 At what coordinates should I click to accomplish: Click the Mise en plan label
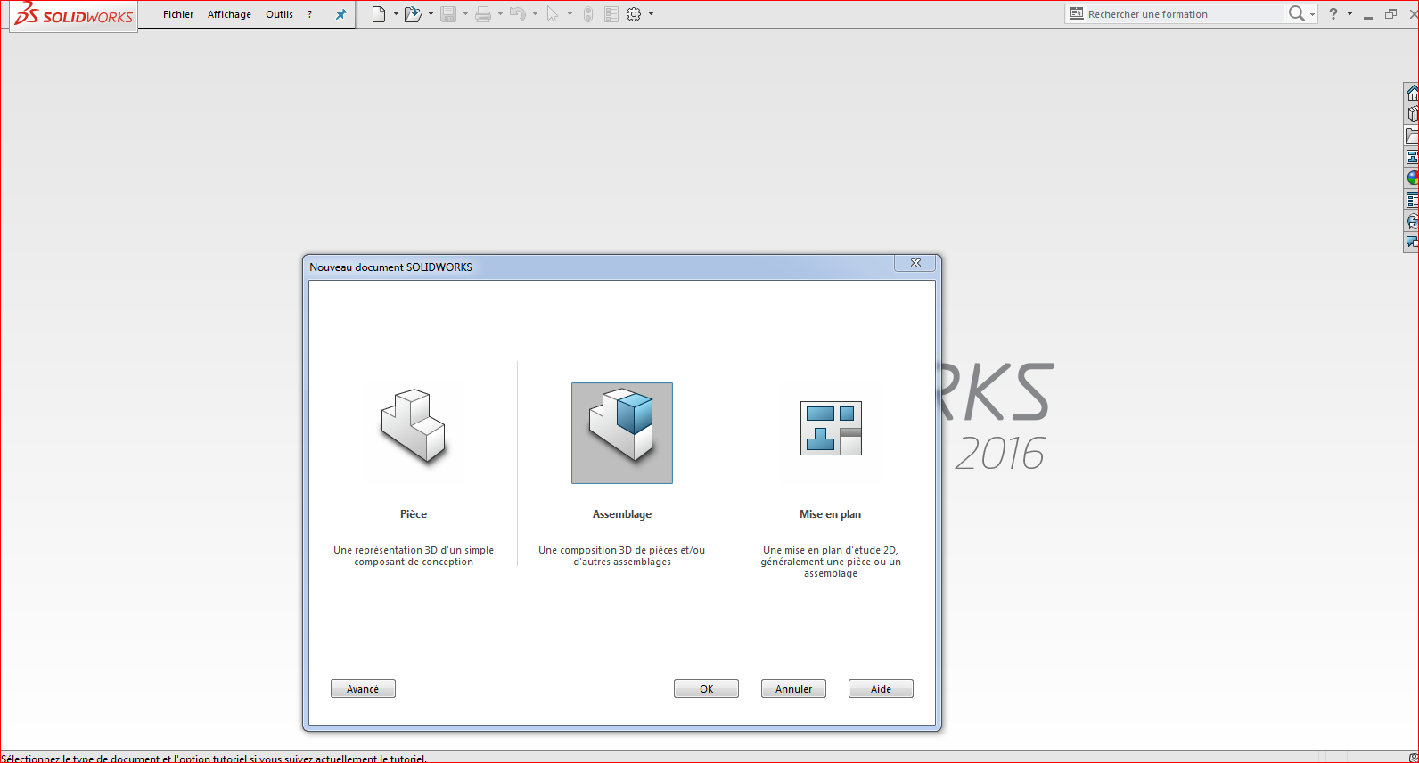830,514
